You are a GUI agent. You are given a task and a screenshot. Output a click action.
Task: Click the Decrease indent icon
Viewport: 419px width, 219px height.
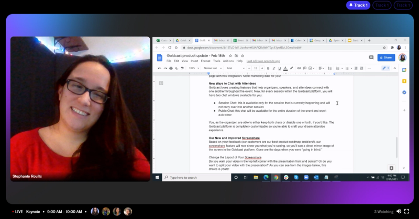pos(356,68)
